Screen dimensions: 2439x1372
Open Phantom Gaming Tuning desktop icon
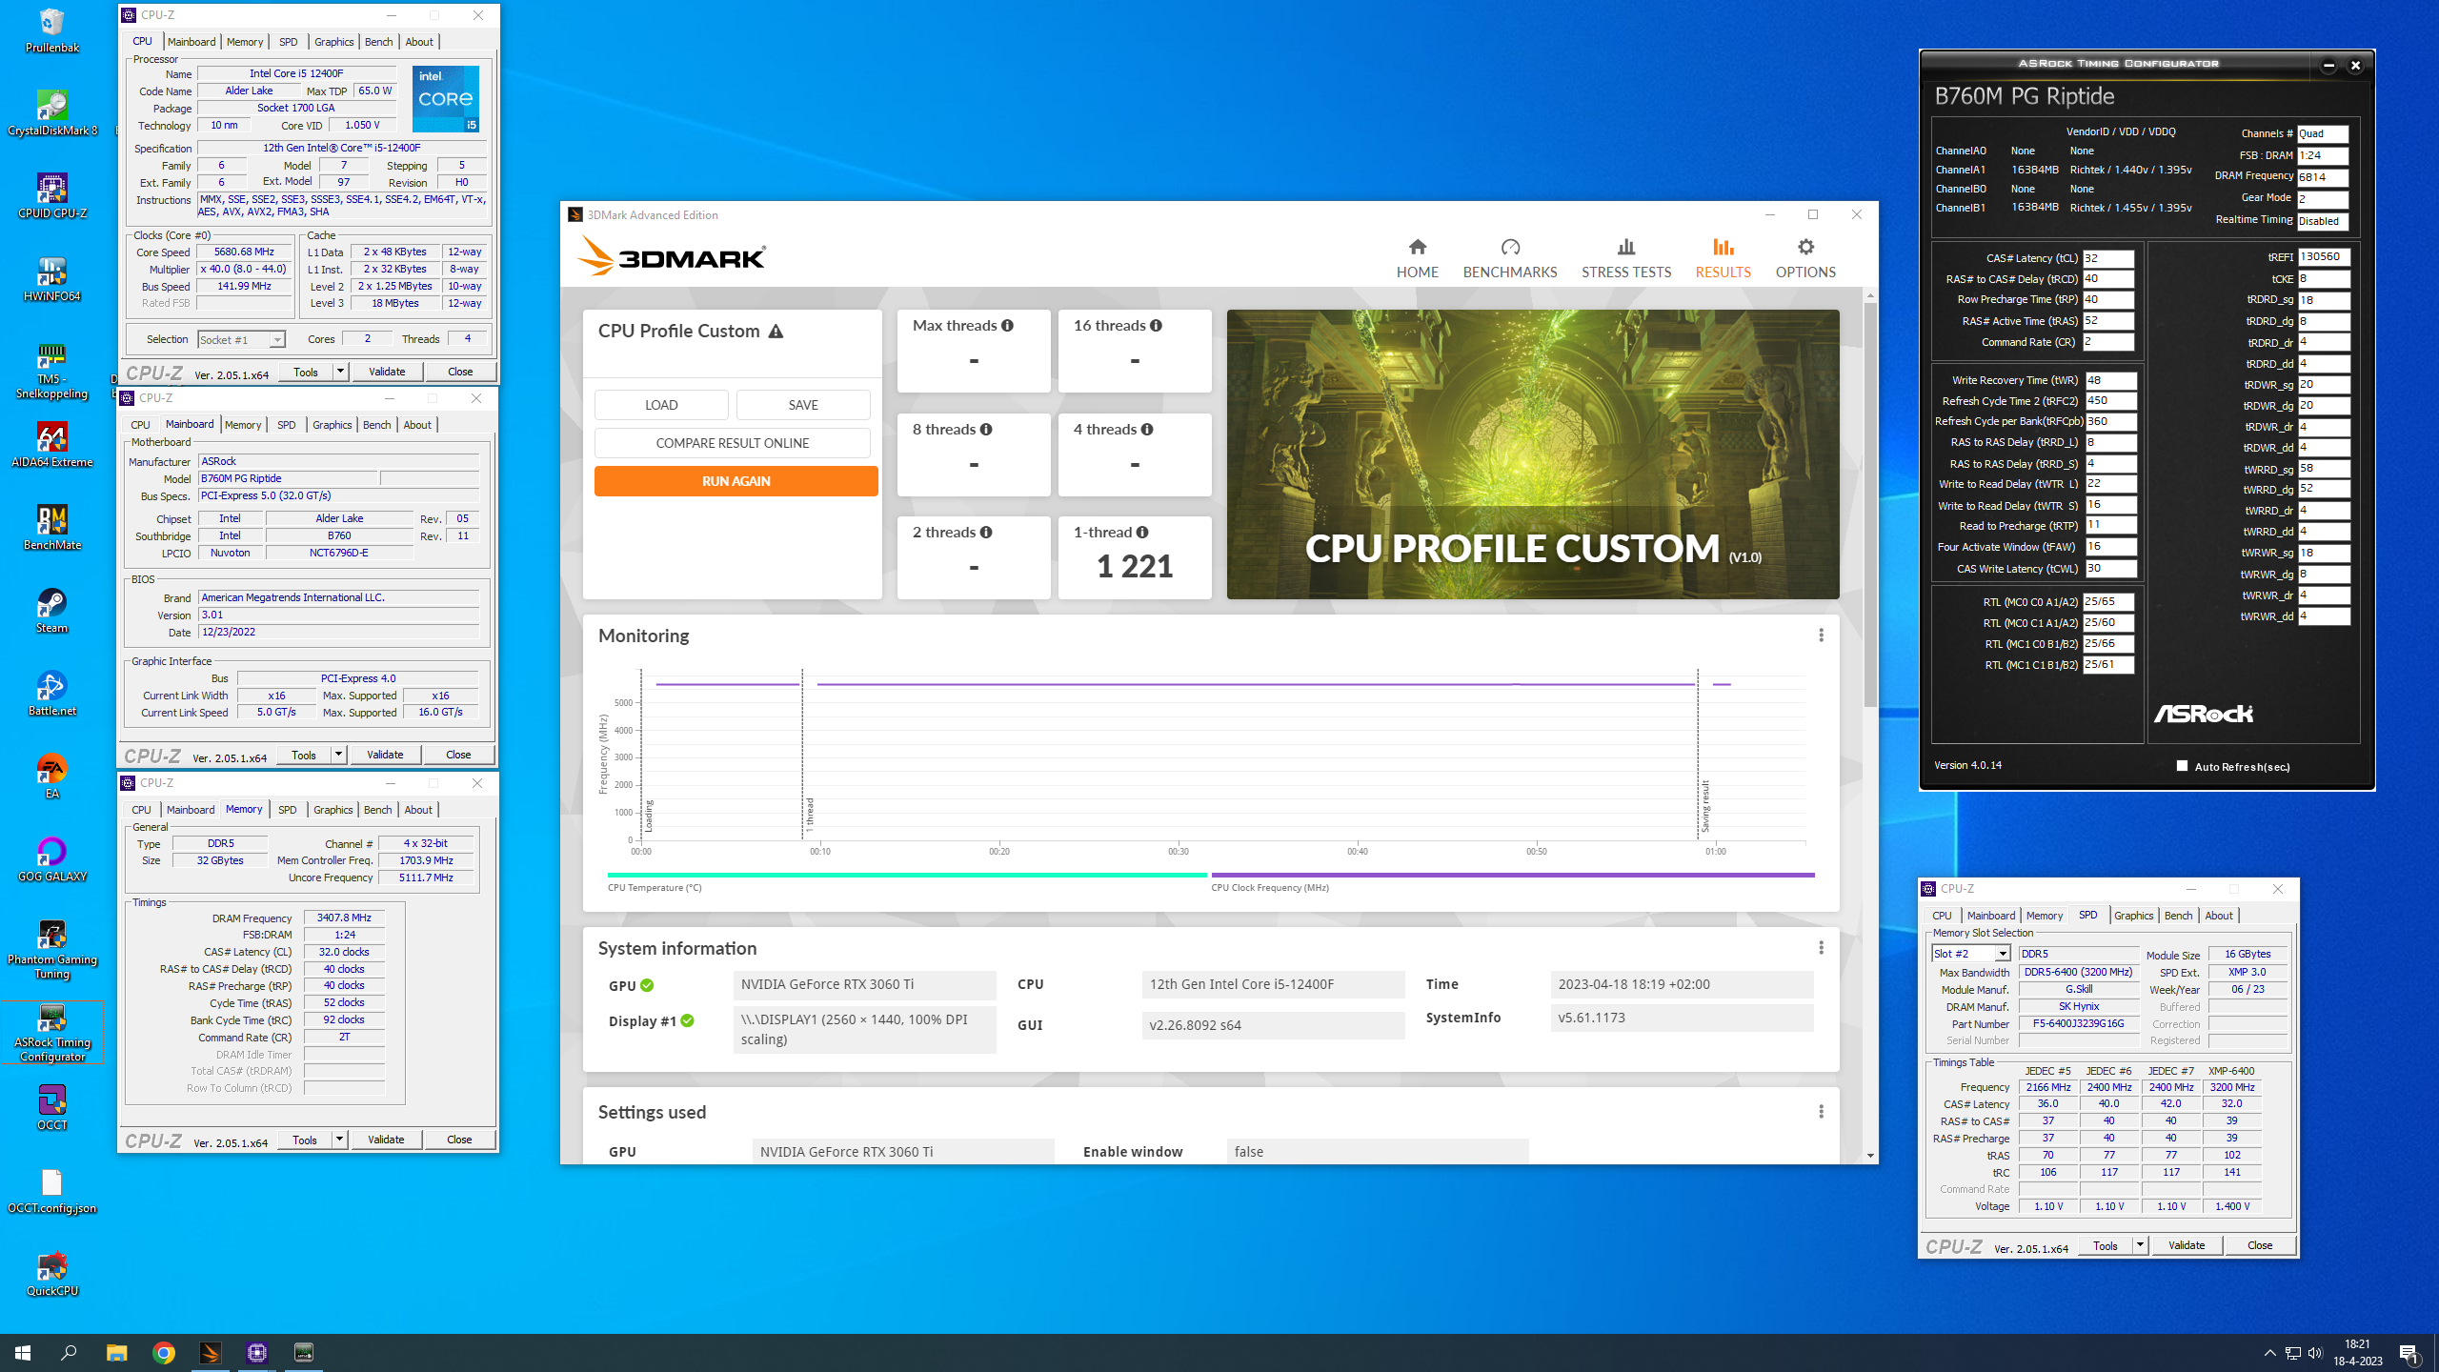click(x=52, y=949)
